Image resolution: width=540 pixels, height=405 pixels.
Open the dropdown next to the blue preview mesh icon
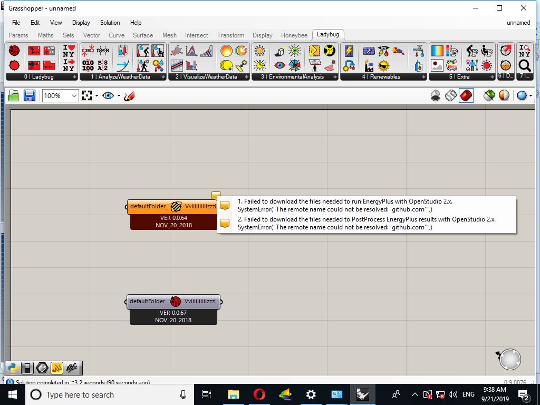(531, 96)
